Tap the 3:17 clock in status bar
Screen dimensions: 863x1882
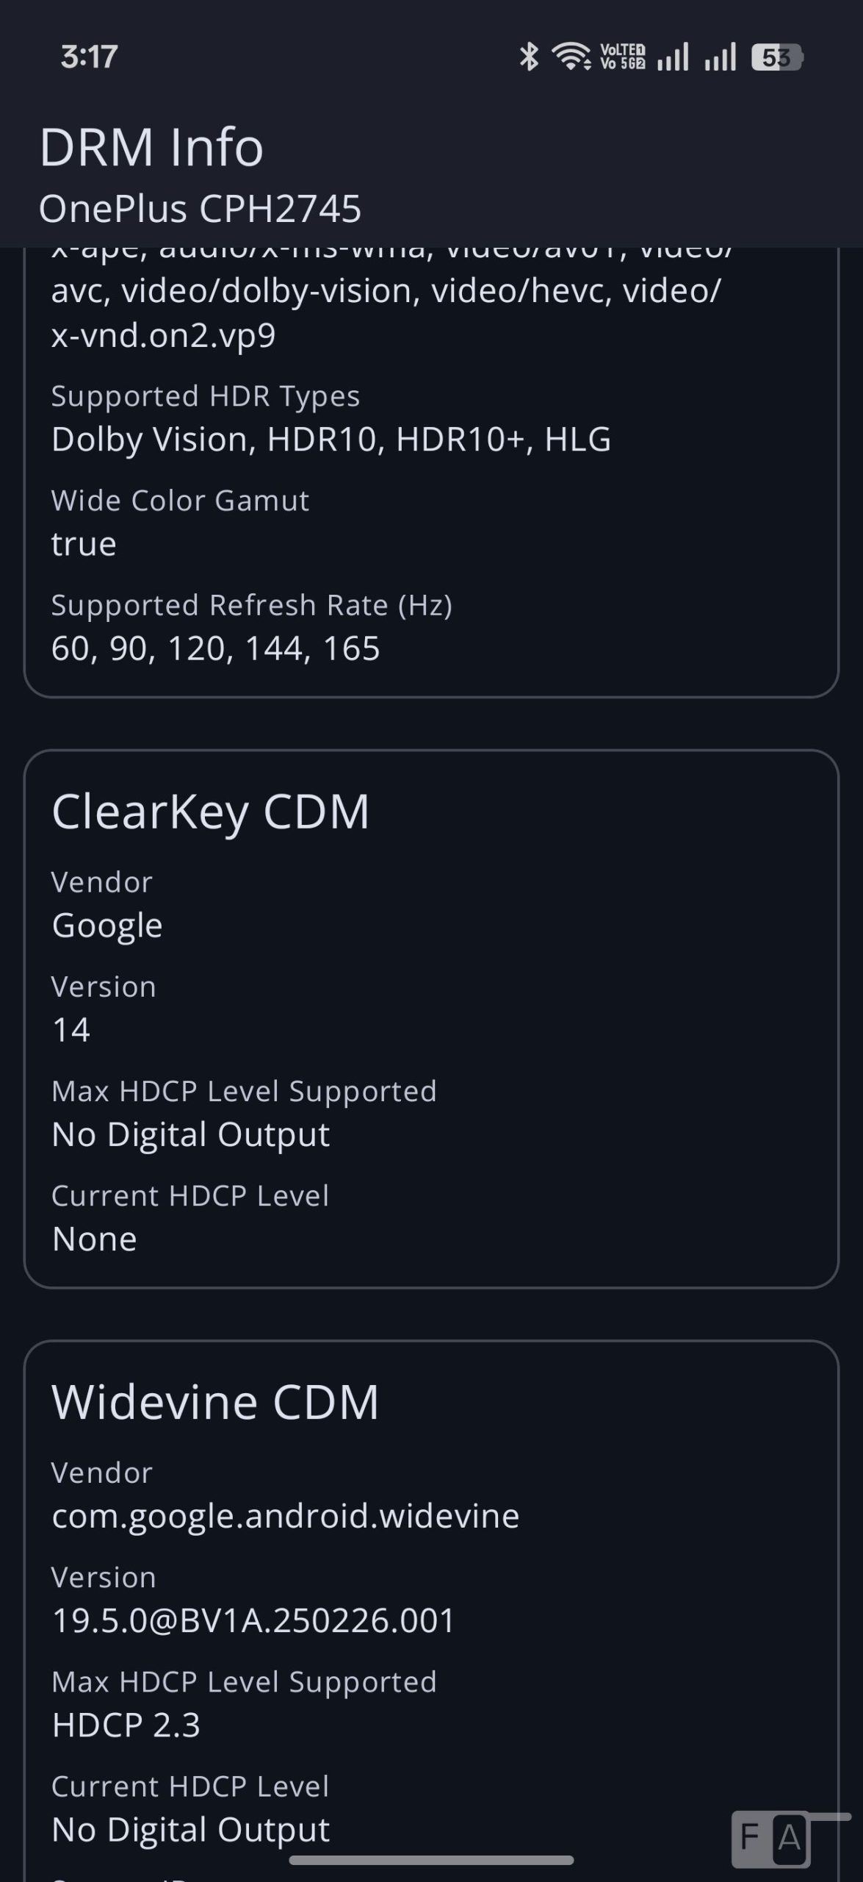[x=89, y=57]
